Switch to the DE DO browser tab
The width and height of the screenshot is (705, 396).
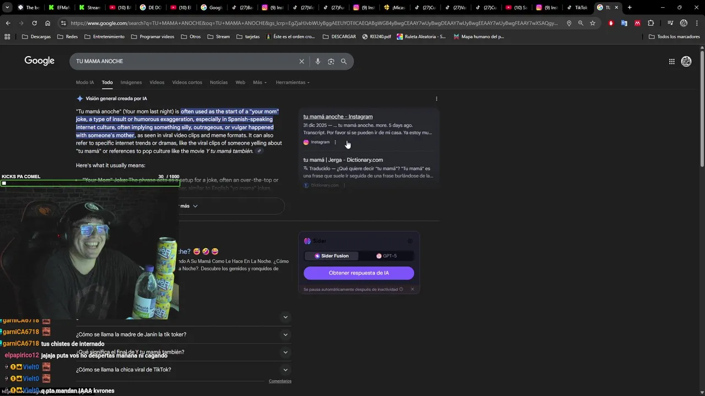150,8
